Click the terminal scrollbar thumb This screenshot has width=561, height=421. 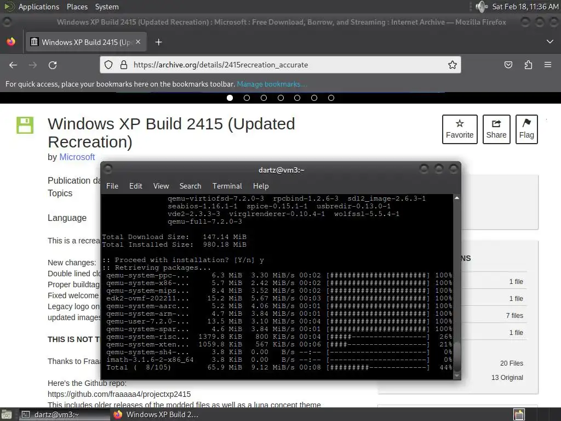[456, 356]
